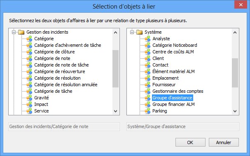This screenshot has height=156, width=250.
Task: Collapse the Gestion des incidents tree node
Action: 14,32
